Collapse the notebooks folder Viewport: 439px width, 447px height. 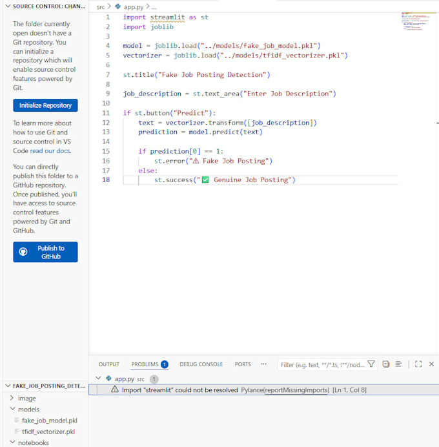(x=34, y=442)
